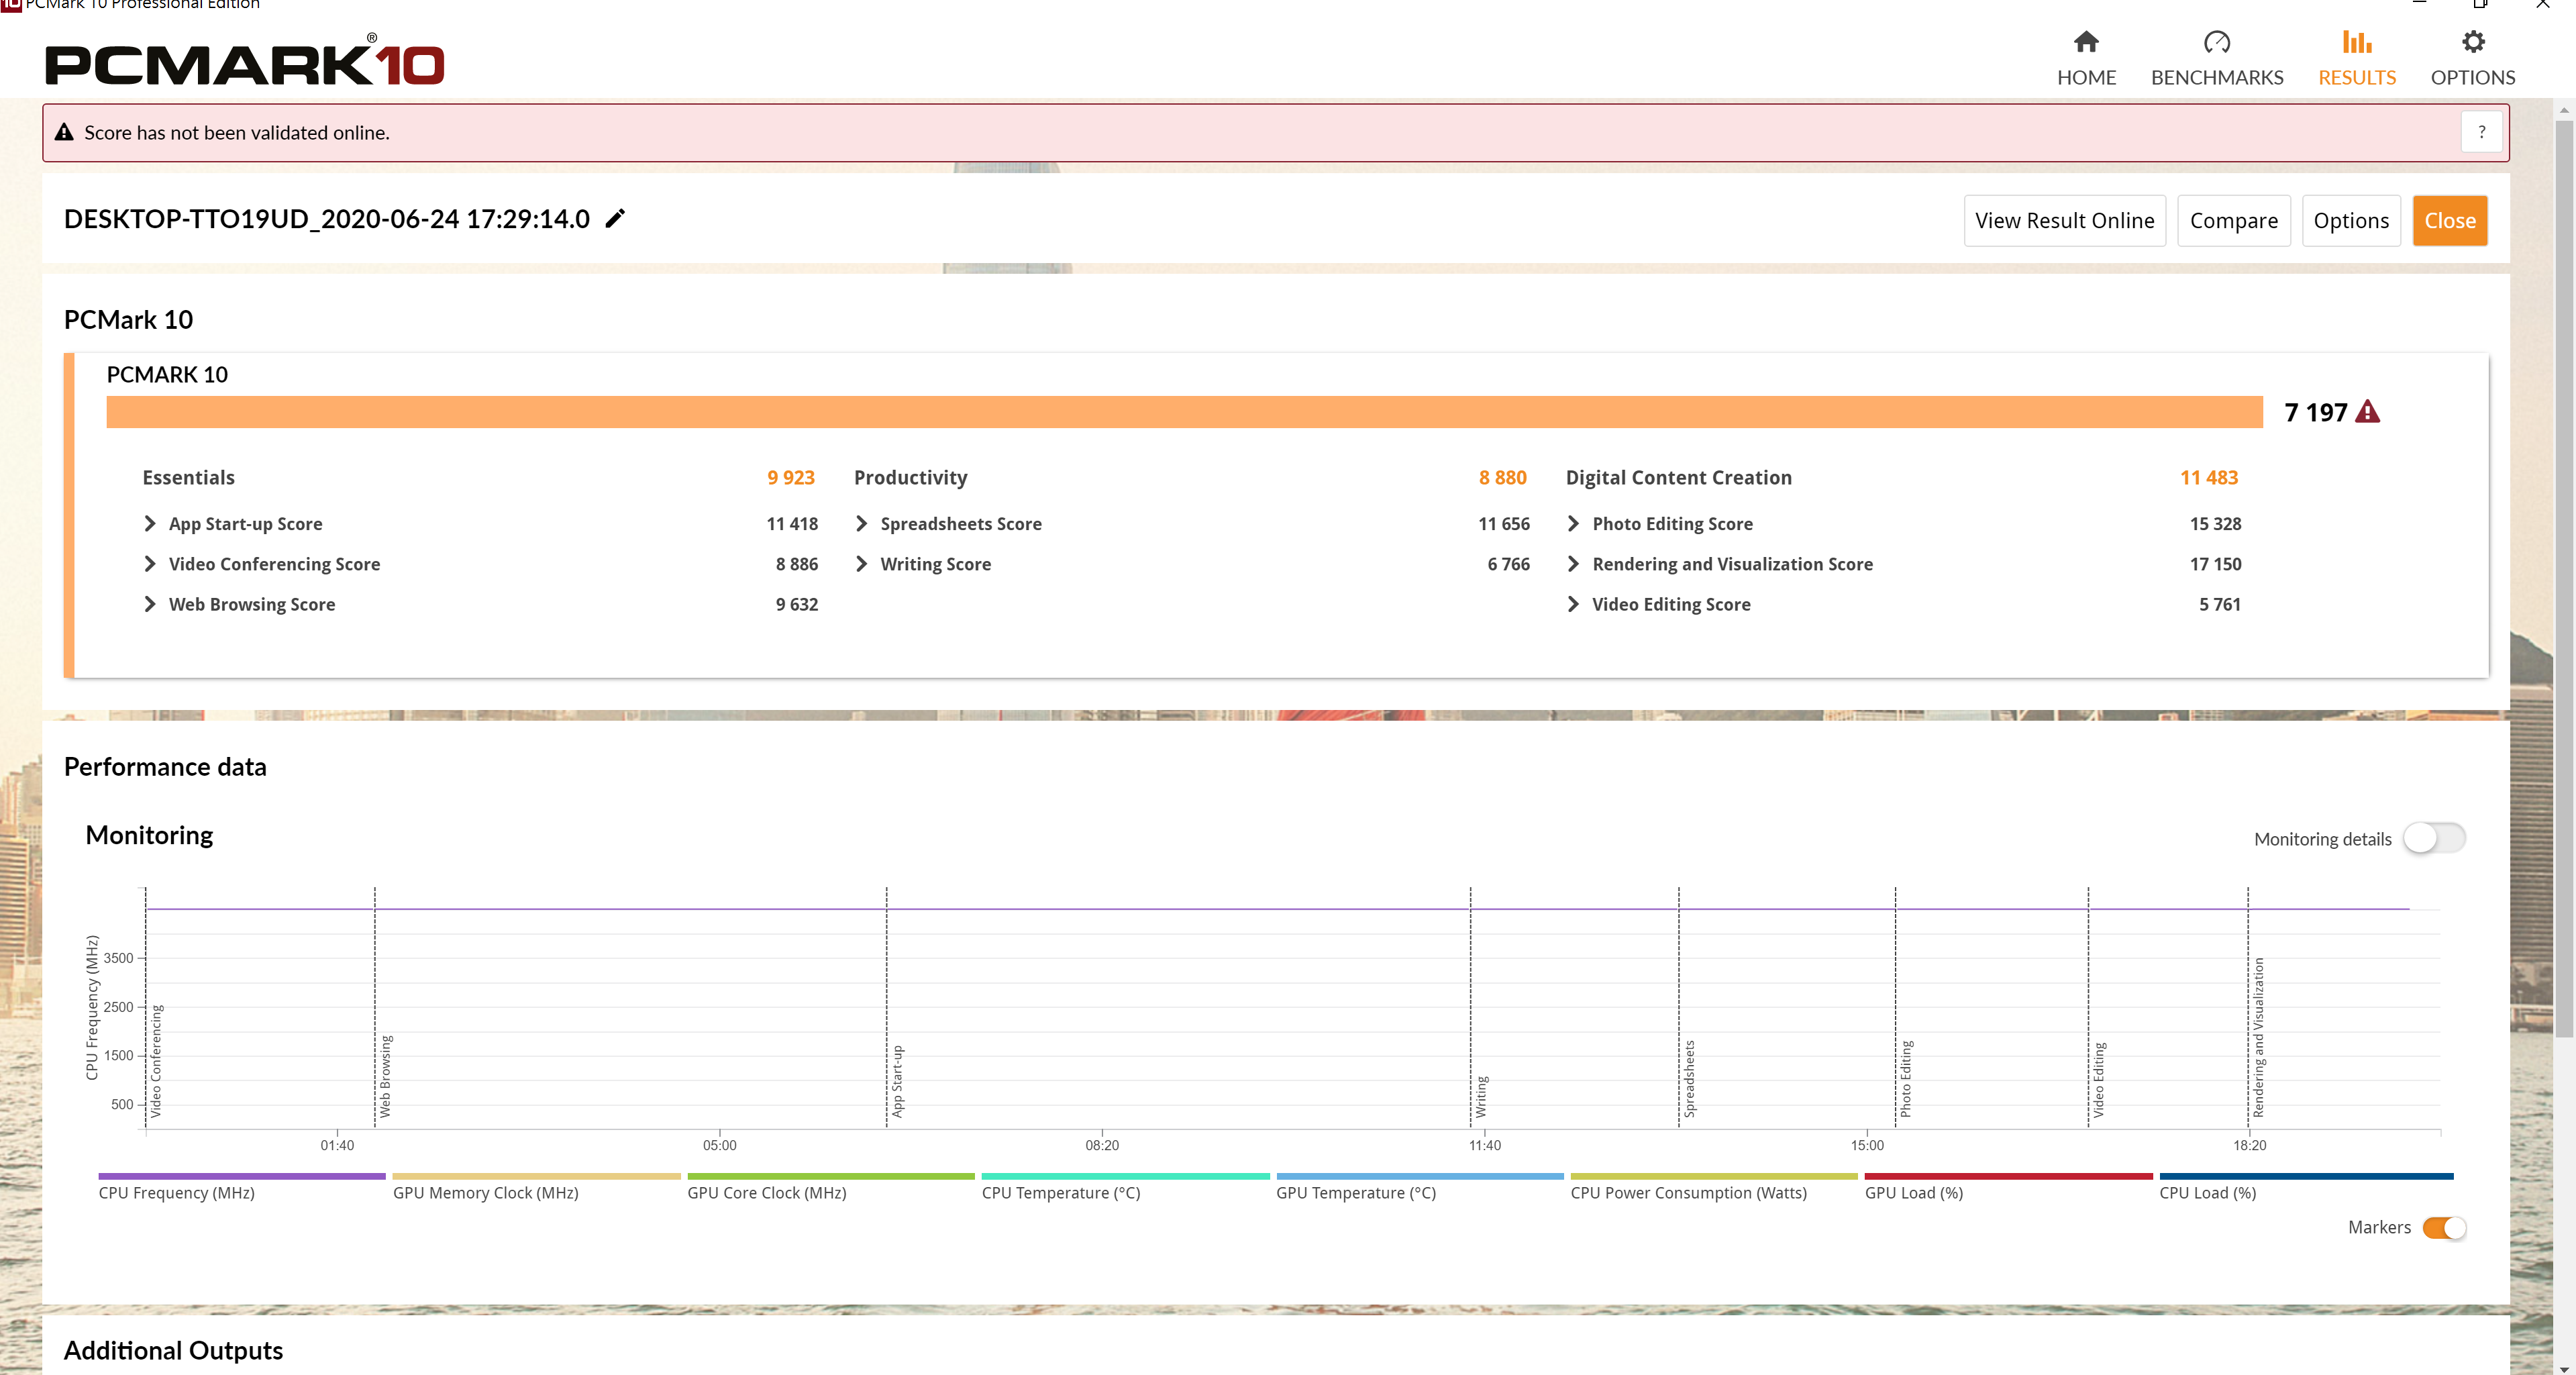Click the Writing timeline marker
Screen dimensions: 2576x1375
(1481, 1096)
